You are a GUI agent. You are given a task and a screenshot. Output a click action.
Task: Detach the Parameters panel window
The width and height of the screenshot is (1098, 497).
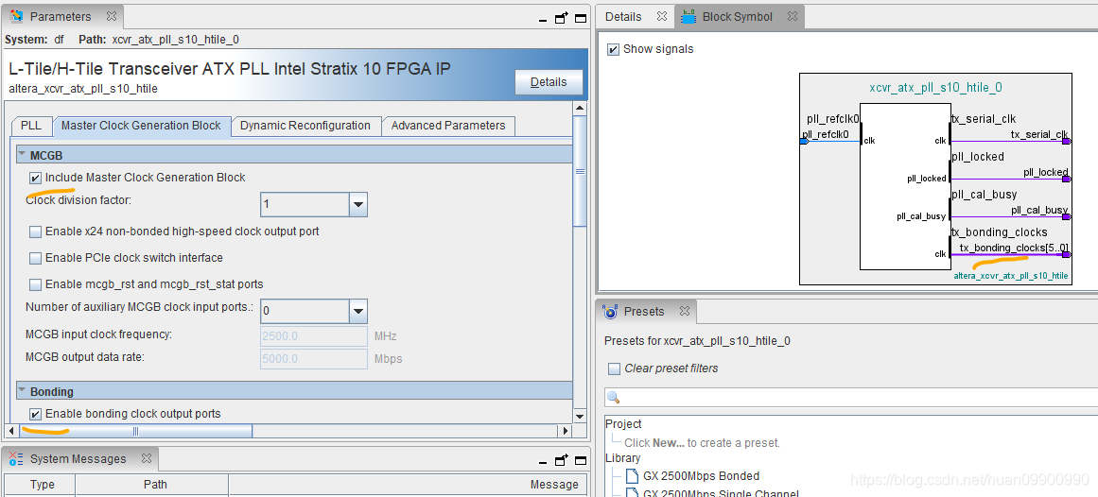[x=562, y=18]
